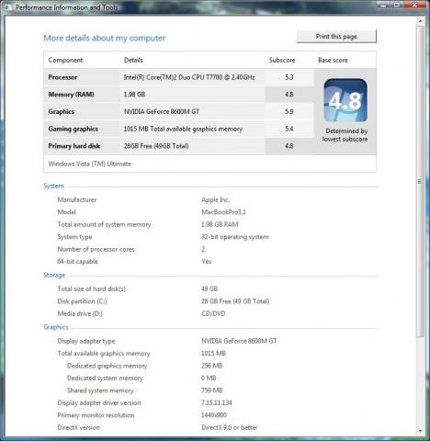Click the Component column header
Screen dimensions: 430x441
[65, 61]
